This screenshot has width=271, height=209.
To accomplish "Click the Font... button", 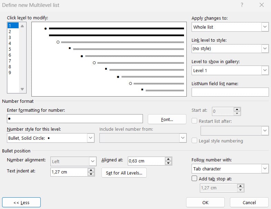I will 167,119.
